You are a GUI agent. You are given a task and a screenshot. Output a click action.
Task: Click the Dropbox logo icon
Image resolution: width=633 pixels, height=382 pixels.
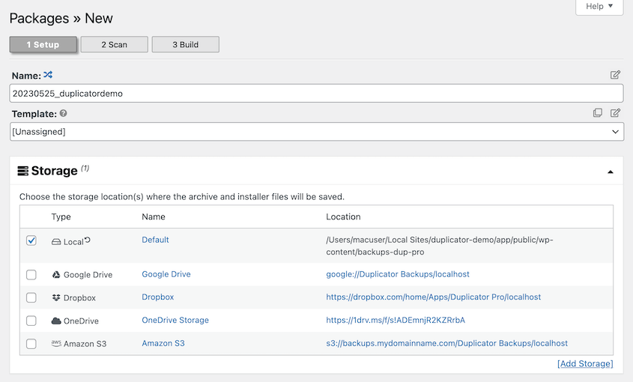(x=56, y=297)
